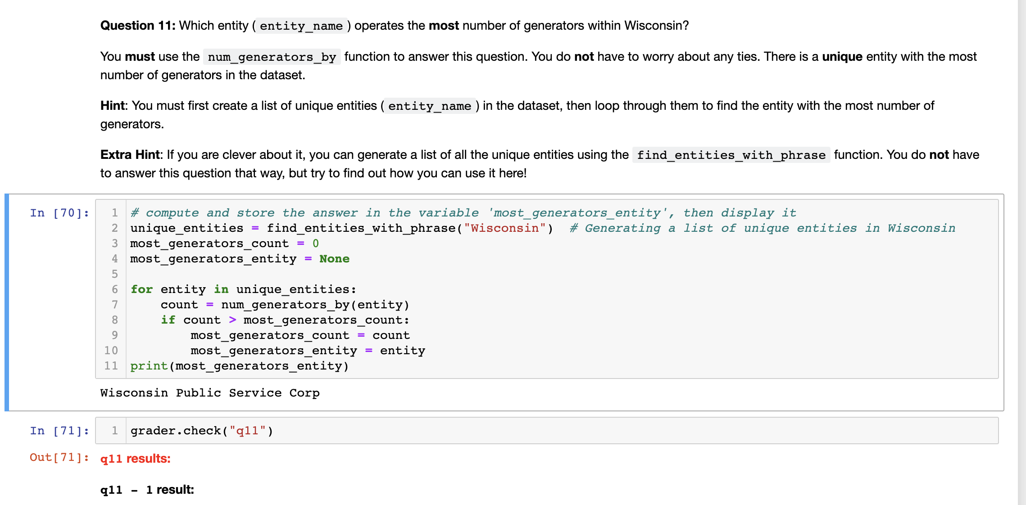Click the first-line comment in cell 70

click(x=463, y=213)
